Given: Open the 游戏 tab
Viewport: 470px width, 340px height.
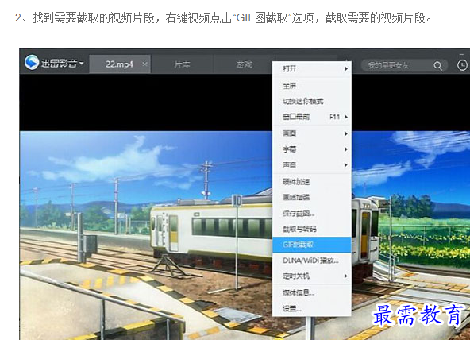Looking at the screenshot, I should 244,64.
